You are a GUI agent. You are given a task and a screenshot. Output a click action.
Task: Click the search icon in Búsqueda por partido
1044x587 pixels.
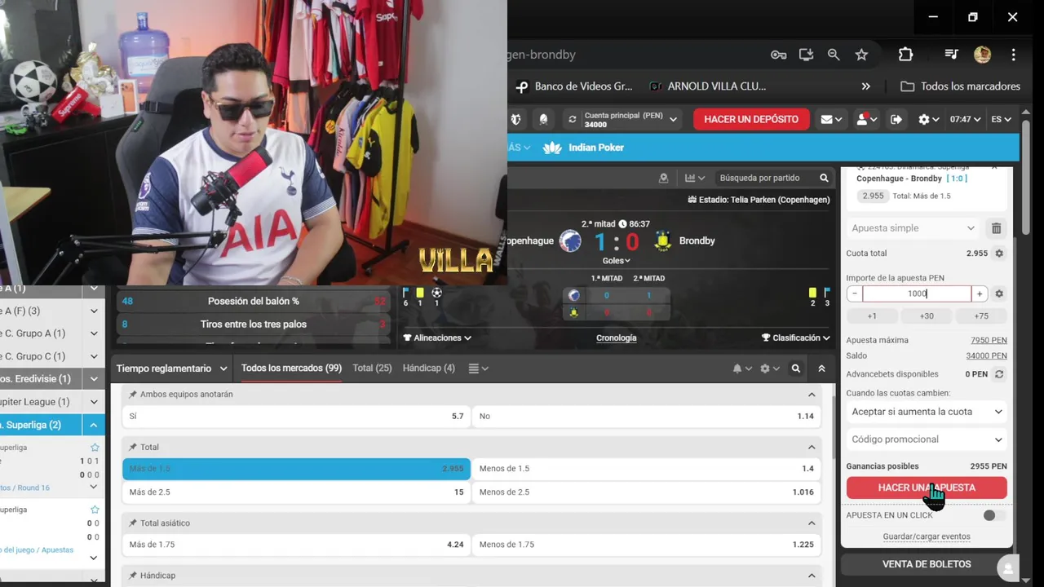tap(824, 178)
